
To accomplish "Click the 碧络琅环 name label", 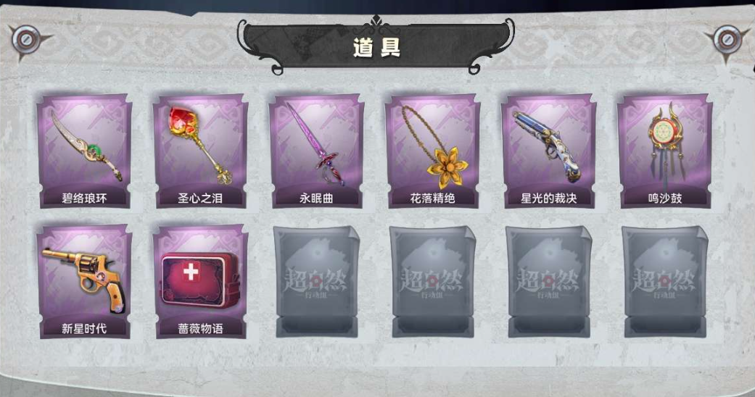I will click(84, 198).
